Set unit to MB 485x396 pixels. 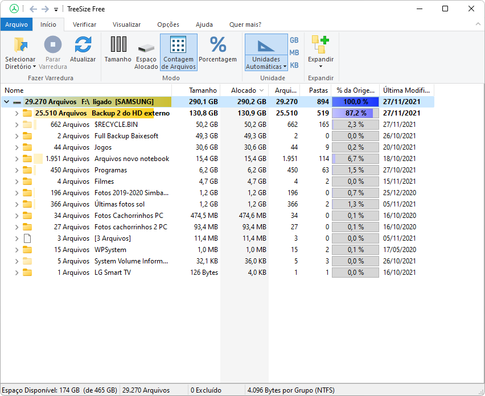click(x=294, y=53)
